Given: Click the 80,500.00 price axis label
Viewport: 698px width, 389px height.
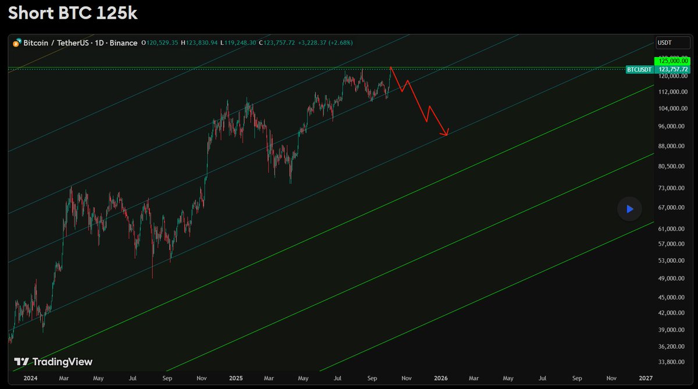Looking at the screenshot, I should pos(672,166).
